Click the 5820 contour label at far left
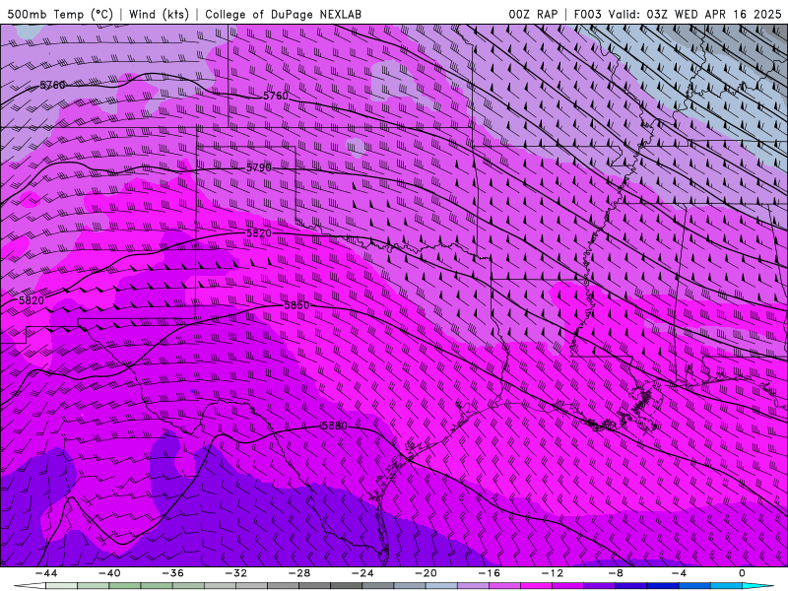Screen dimensions: 788x591 pos(32,300)
